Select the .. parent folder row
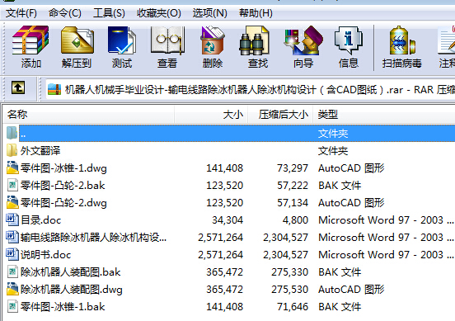The width and height of the screenshot is (455, 321). coord(237,134)
